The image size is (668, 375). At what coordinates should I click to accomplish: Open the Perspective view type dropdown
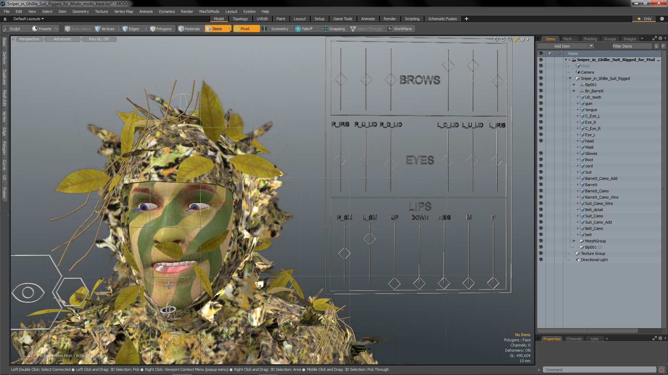pos(29,39)
